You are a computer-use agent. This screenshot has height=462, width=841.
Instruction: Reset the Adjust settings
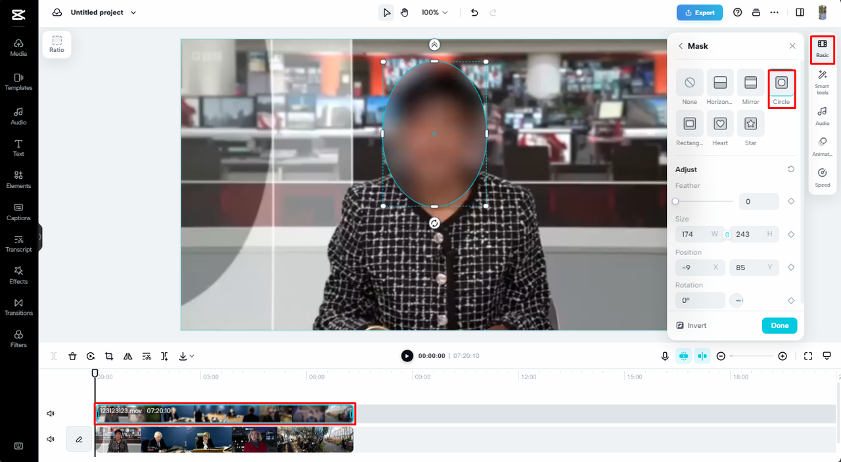[x=791, y=170]
